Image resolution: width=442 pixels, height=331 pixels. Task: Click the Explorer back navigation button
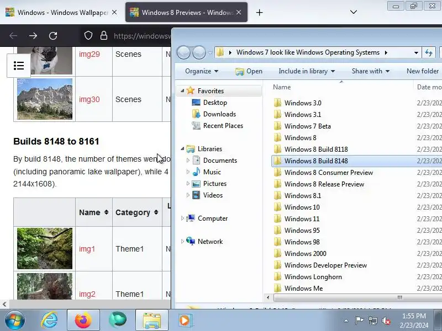tap(183, 52)
